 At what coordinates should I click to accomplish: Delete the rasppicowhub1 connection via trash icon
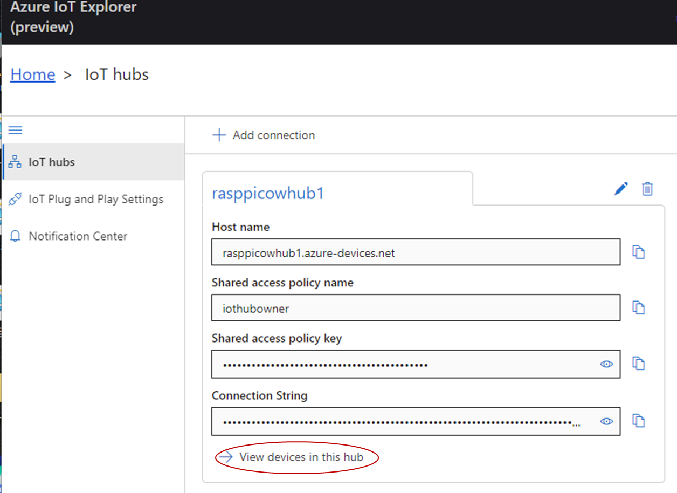click(647, 189)
